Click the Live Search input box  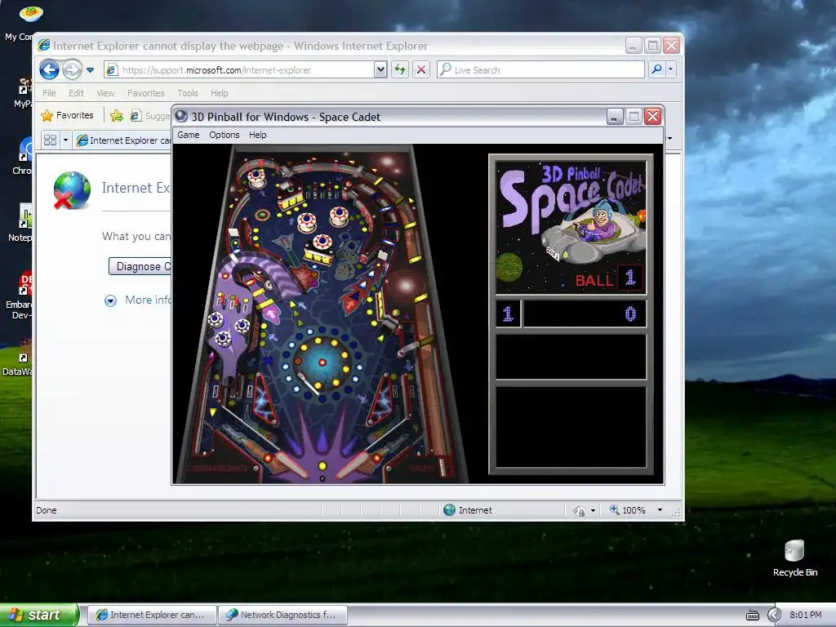click(x=540, y=70)
